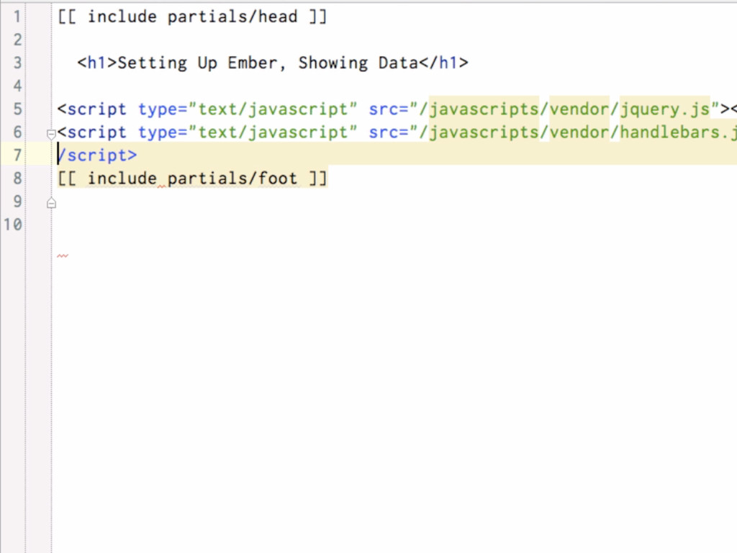Viewport: 737px width, 553px height.
Task: Click the red squiggle error mark below line 10
Action: (x=63, y=256)
